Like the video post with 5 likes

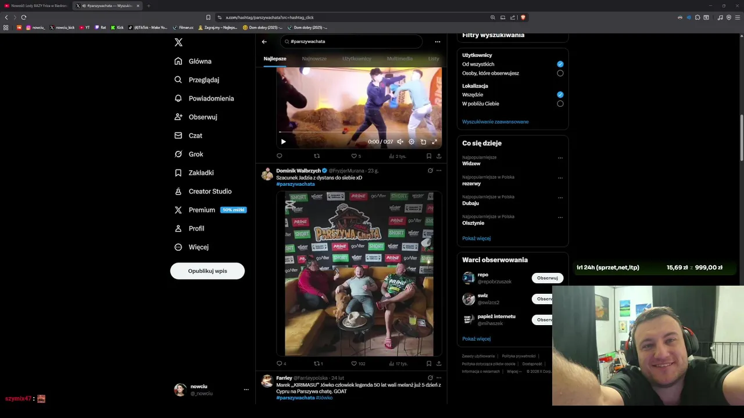click(356, 156)
